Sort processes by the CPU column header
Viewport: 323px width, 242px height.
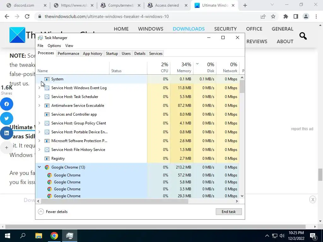(159, 68)
